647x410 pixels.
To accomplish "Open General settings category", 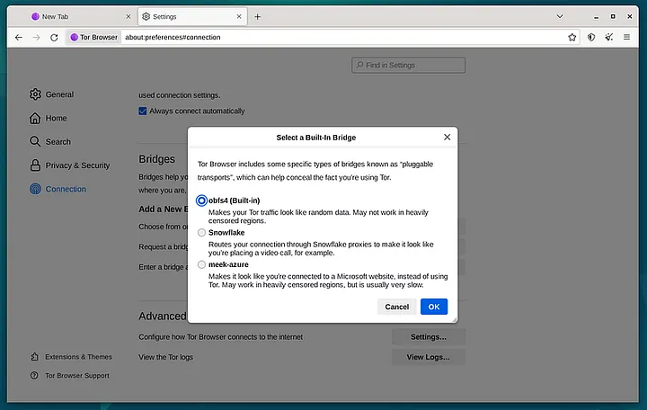I will [52, 94].
